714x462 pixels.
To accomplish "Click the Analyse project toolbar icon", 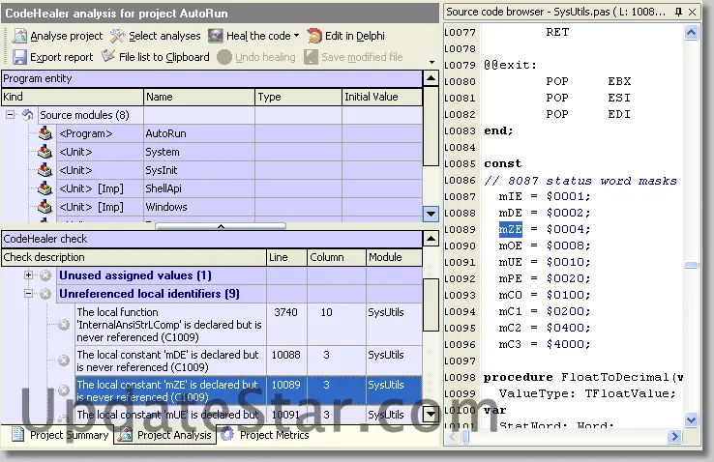I will pyautogui.click(x=19, y=36).
